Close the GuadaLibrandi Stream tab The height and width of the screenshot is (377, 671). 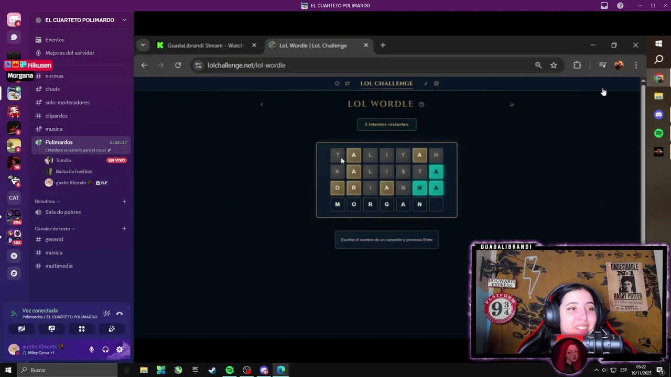click(254, 46)
